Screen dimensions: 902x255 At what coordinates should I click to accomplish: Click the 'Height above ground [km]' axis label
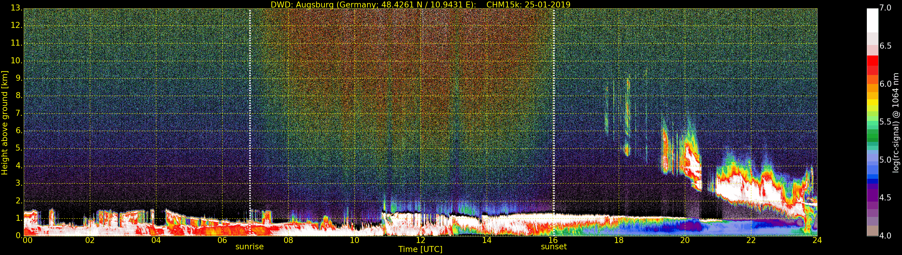5,123
